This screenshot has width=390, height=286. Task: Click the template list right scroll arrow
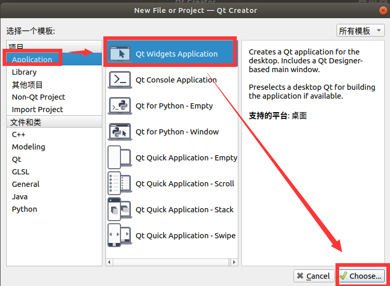click(x=234, y=262)
